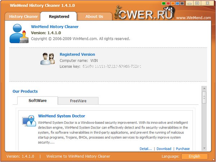Open the WinMend System Doctor title link
Screen dimensions: 216x162
pyautogui.click(x=62, y=116)
